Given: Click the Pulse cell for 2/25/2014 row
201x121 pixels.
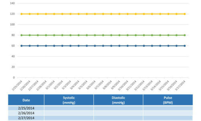Looking at the screenshot, I should (168, 108).
